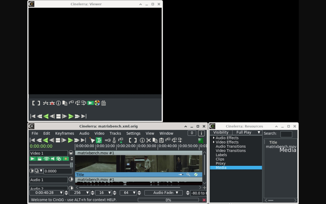Click the magnifier icon on Title effect bar
326x204 pixels.
pos(188,175)
